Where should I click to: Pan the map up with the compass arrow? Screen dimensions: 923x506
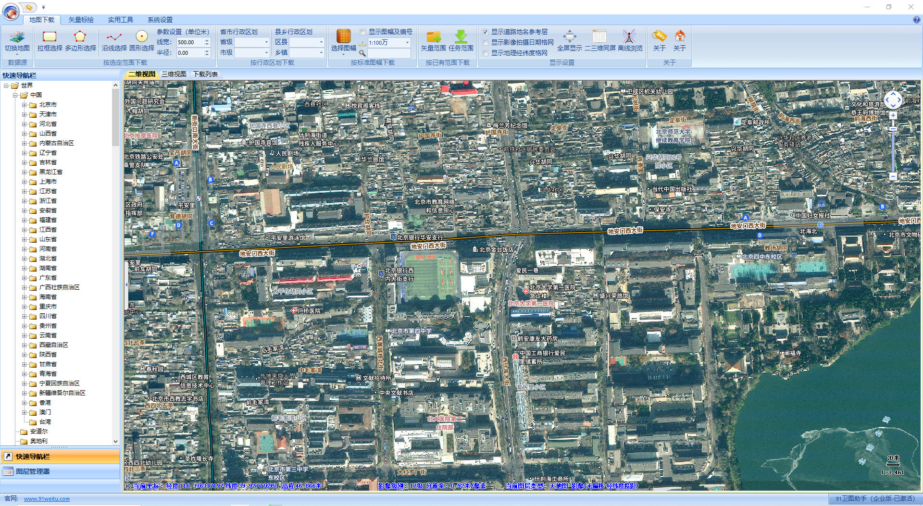(893, 94)
